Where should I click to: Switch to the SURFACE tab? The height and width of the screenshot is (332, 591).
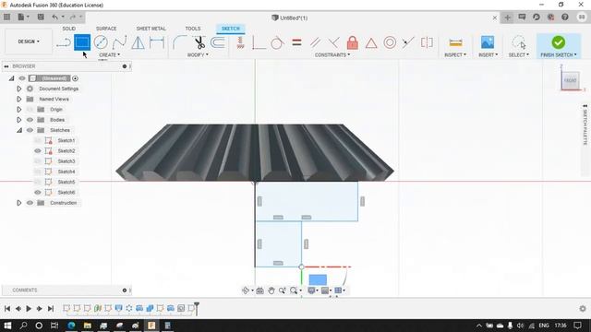coord(106,29)
